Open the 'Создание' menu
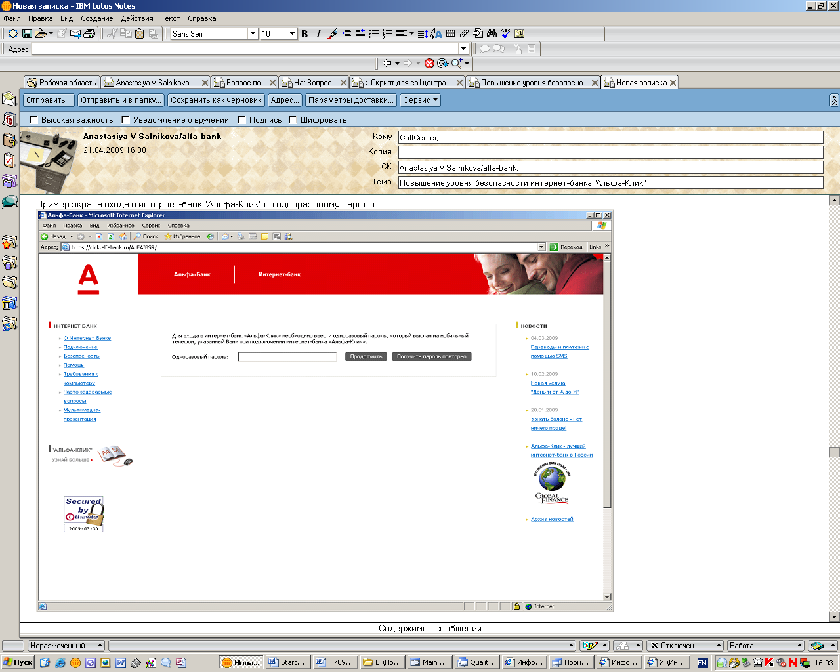 (97, 18)
